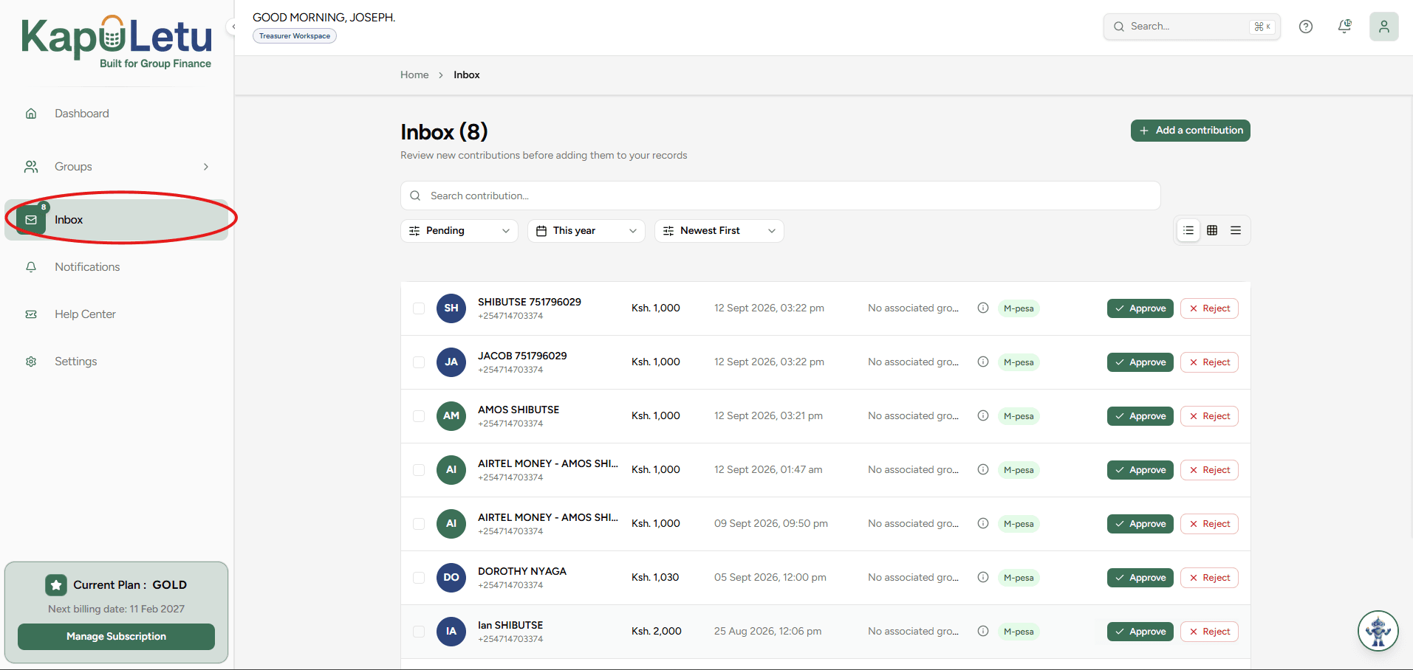Switch to compact list view icon
The image size is (1413, 670).
point(1236,231)
